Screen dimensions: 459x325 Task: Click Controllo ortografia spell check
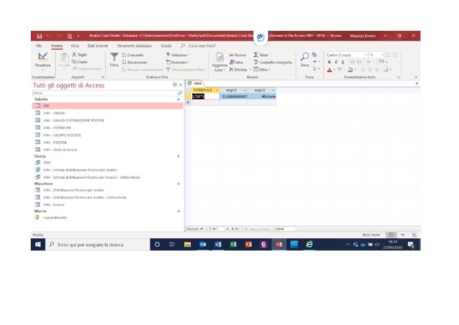[x=274, y=62]
